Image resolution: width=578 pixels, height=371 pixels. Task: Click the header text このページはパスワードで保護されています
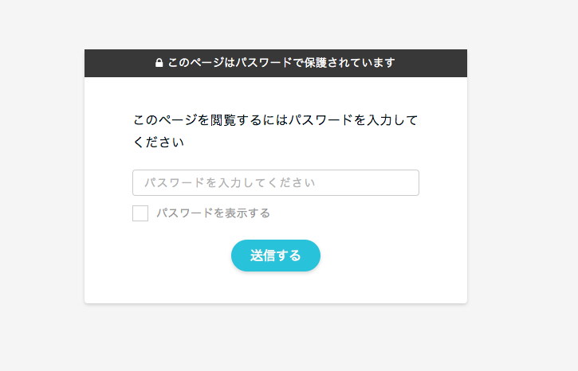click(x=281, y=63)
